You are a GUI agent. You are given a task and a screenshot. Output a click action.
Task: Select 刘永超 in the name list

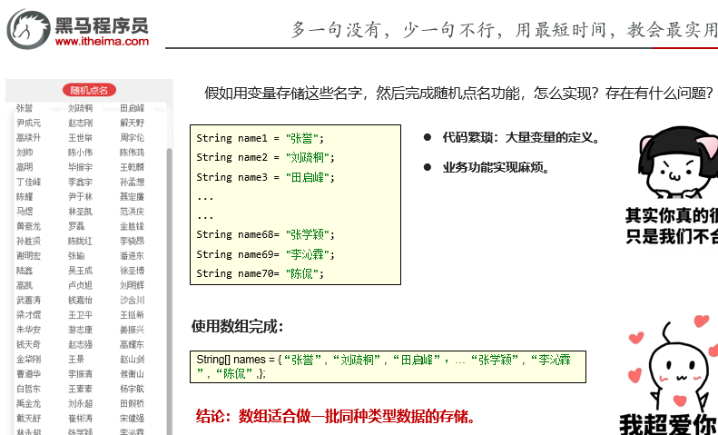pos(80,403)
